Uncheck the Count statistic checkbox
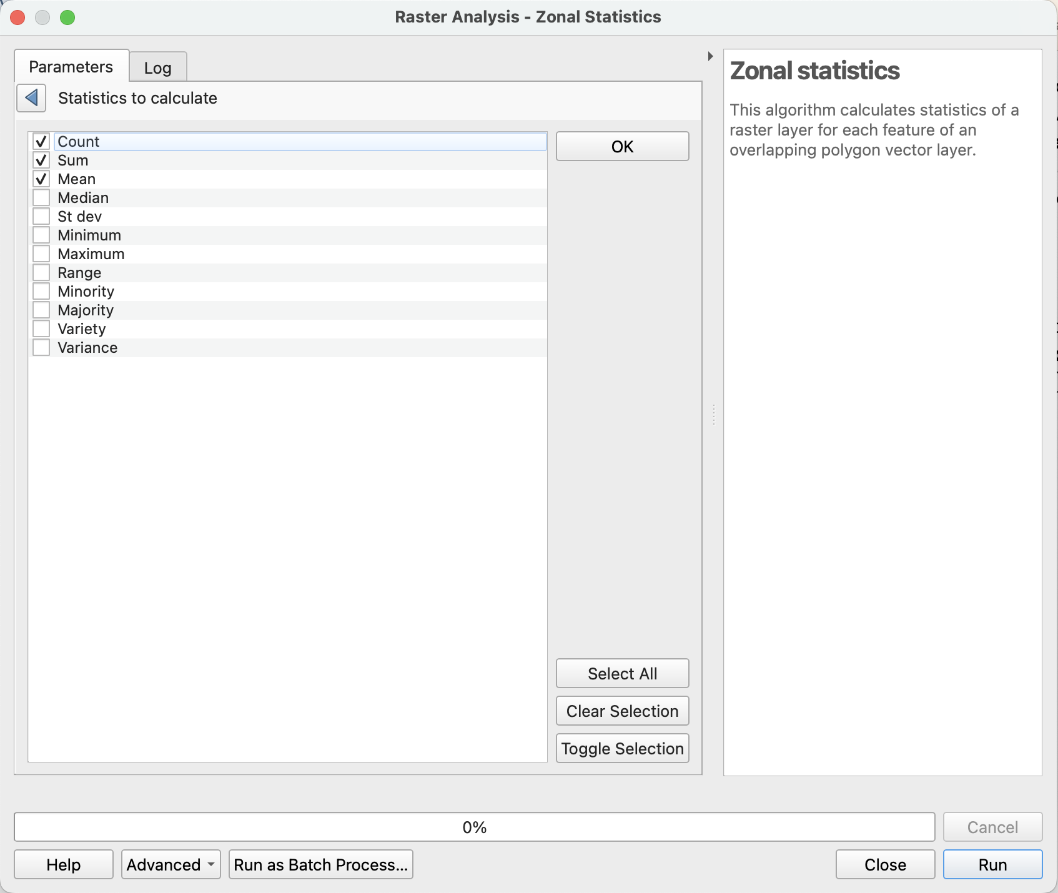Image resolution: width=1058 pixels, height=893 pixels. click(x=41, y=142)
